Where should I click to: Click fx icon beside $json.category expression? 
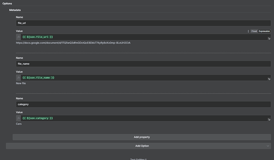[18, 118]
